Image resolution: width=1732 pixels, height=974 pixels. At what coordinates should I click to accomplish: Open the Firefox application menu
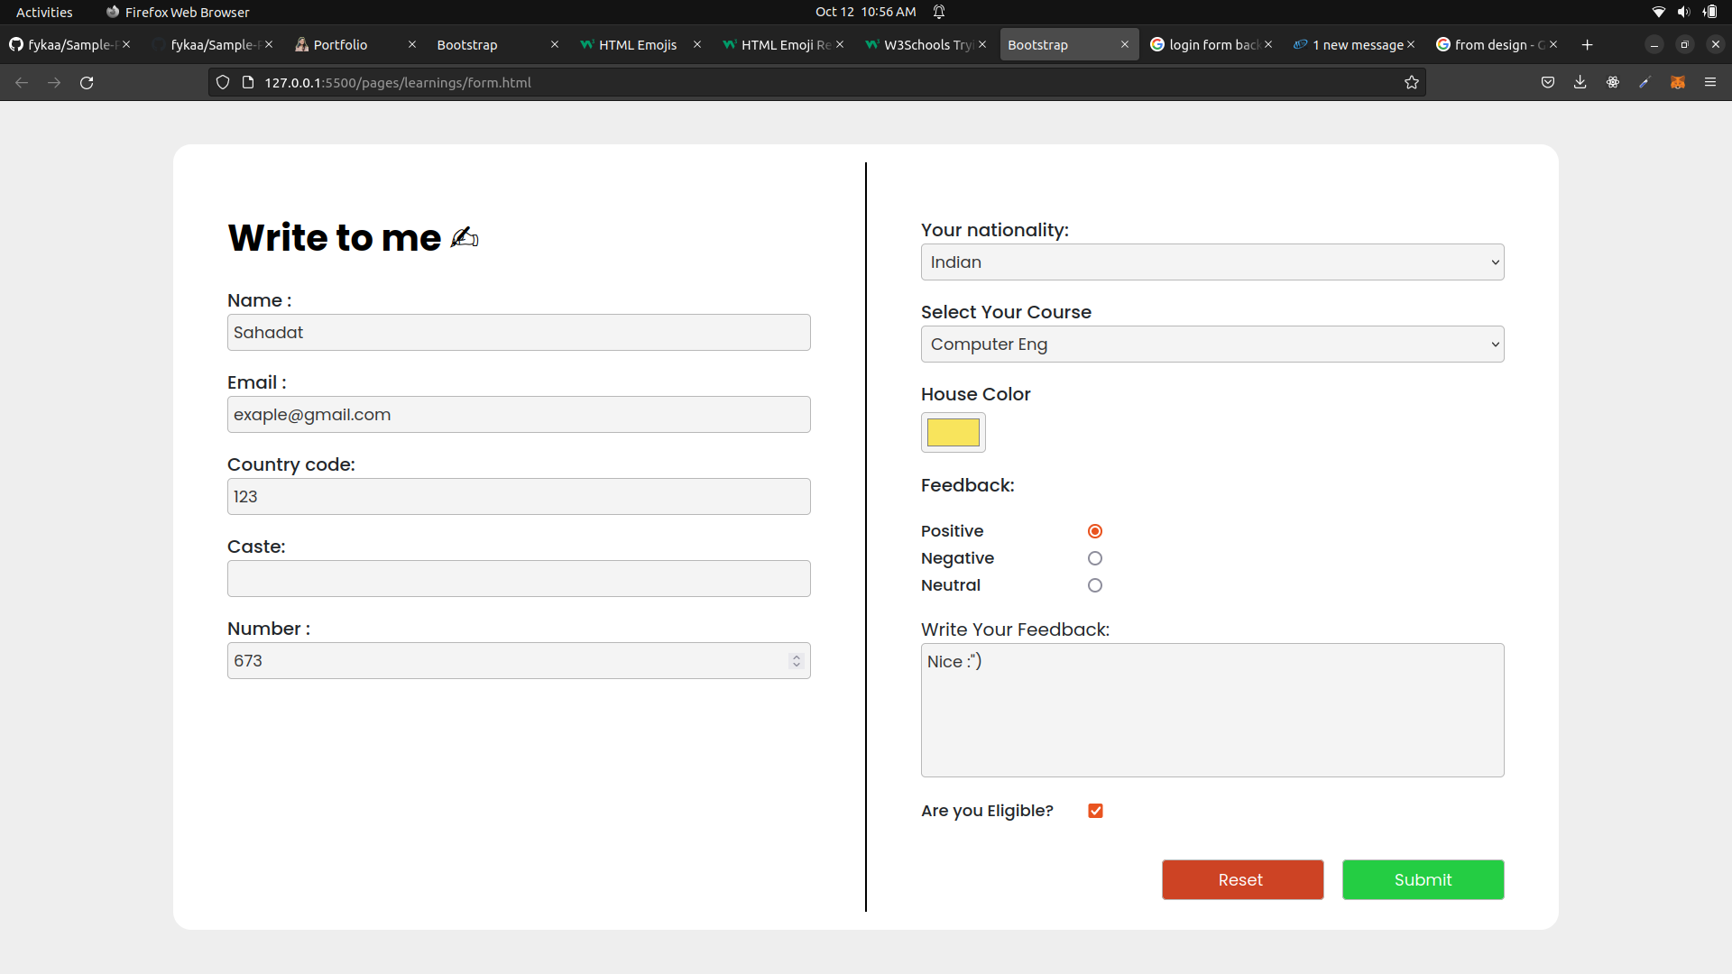coord(1710,82)
